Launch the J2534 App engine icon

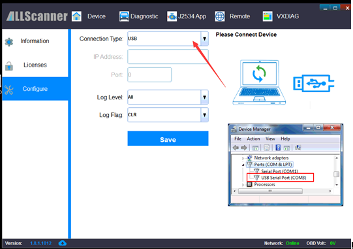[x=172, y=16]
